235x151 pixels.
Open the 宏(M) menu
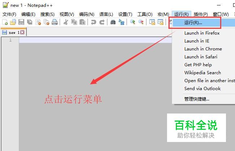(163, 14)
